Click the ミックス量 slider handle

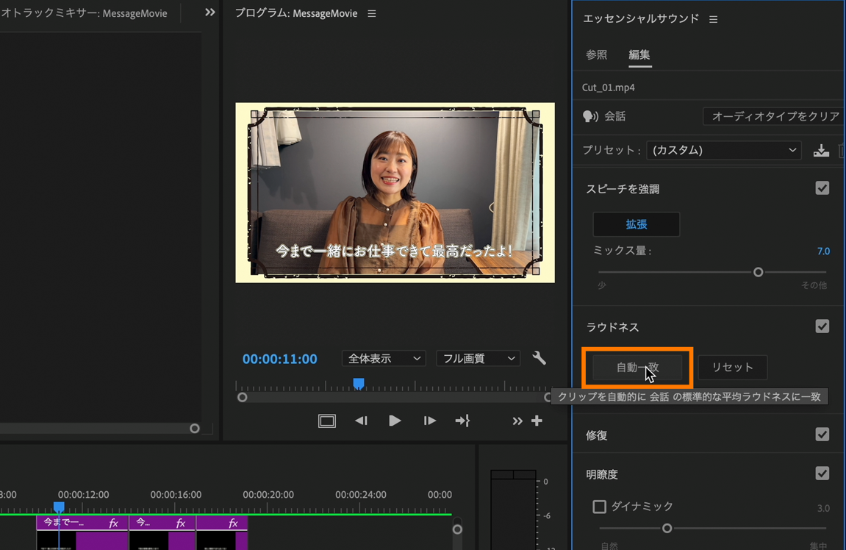pos(758,272)
